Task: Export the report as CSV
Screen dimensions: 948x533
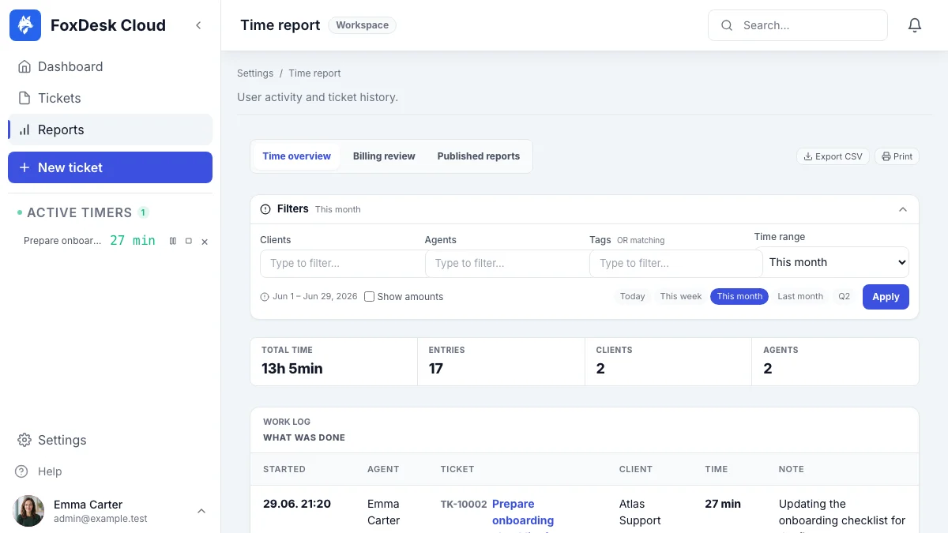Action: pyautogui.click(x=833, y=156)
